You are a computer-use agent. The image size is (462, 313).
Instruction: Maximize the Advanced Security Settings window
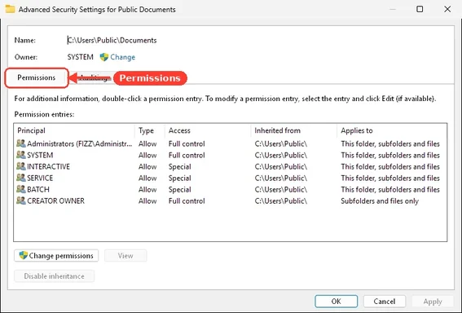pos(420,9)
